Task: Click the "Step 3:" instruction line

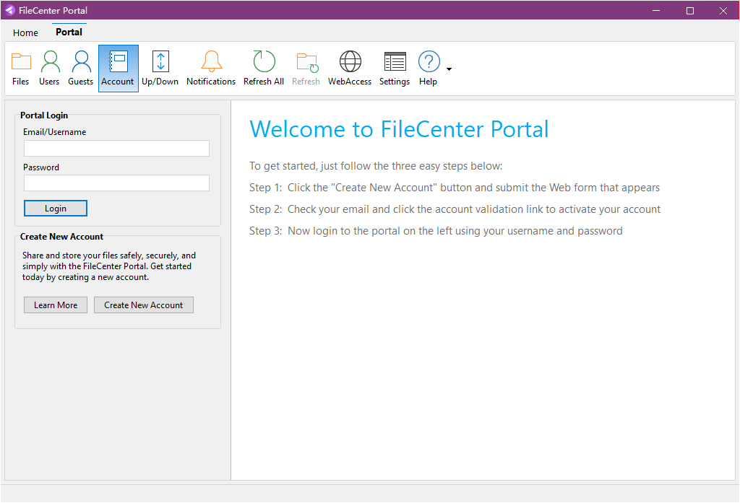Action: point(436,231)
